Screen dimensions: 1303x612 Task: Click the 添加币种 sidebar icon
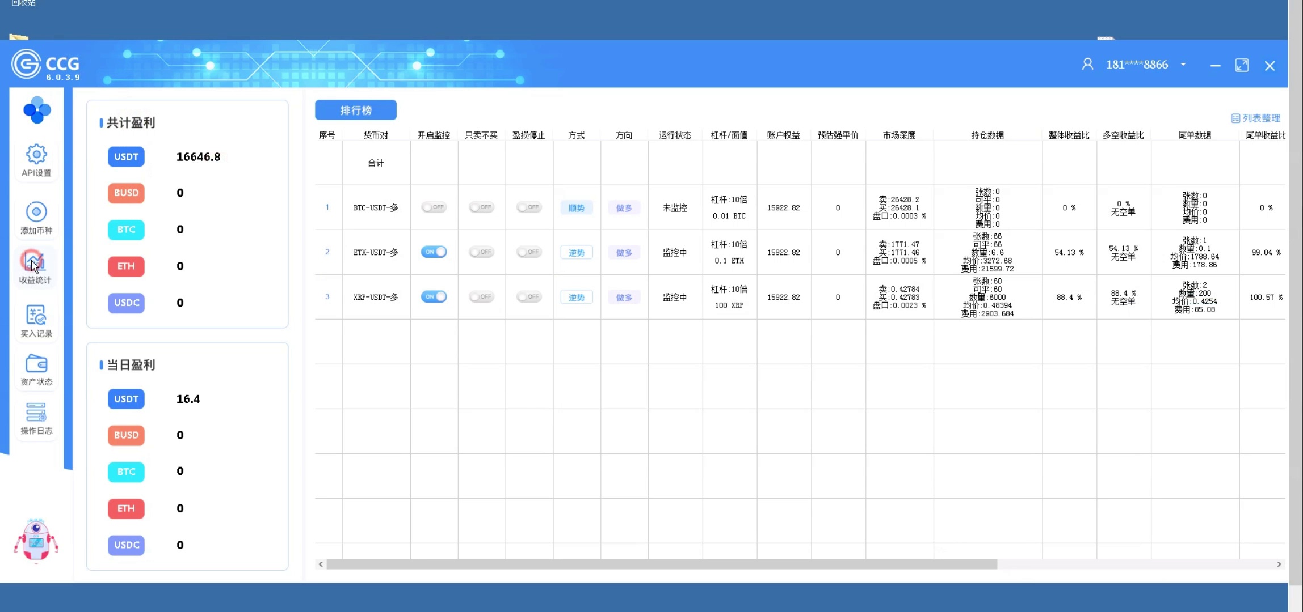(x=36, y=212)
